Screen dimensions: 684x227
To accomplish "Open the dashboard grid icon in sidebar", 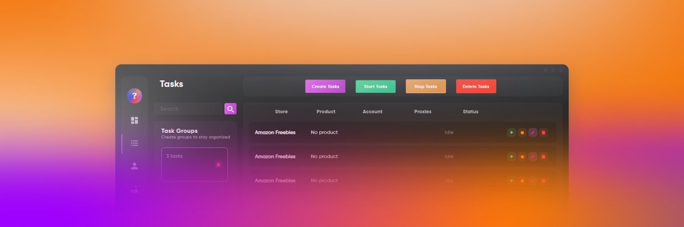I will pyautogui.click(x=135, y=121).
